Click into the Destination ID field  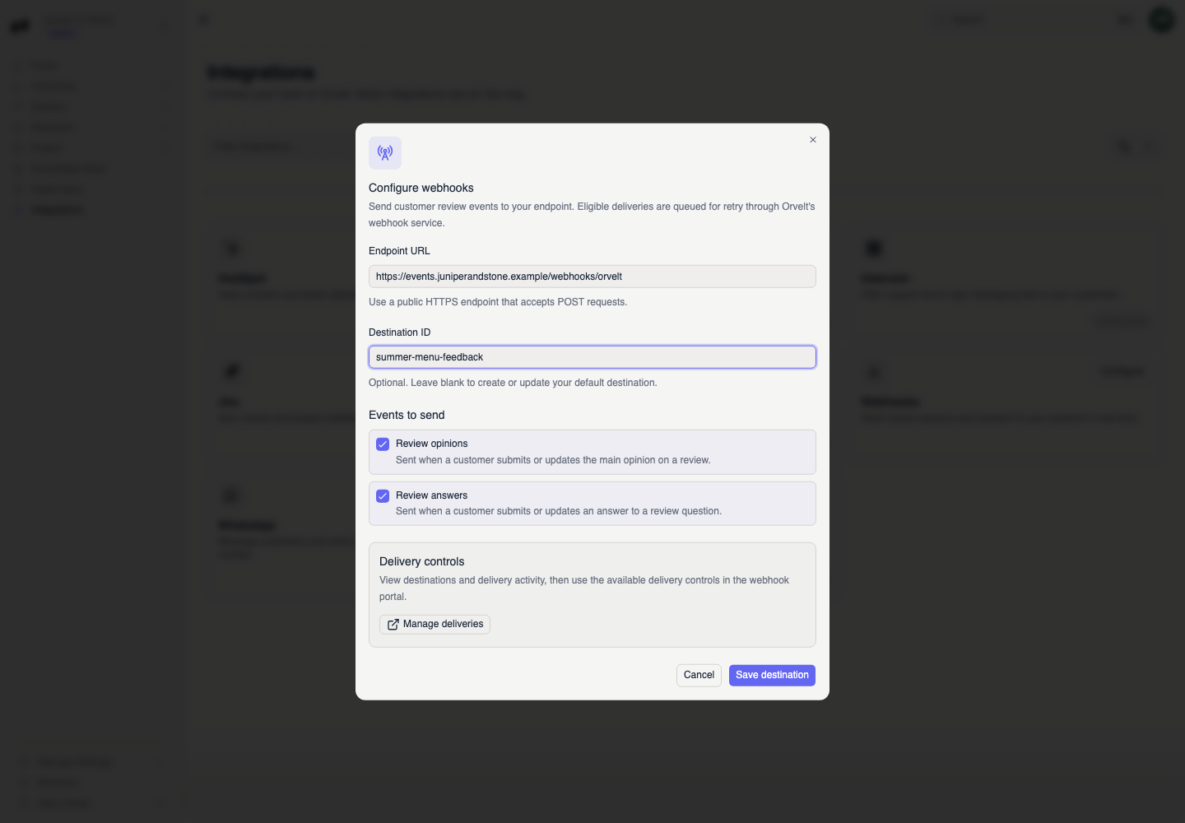(x=592, y=357)
